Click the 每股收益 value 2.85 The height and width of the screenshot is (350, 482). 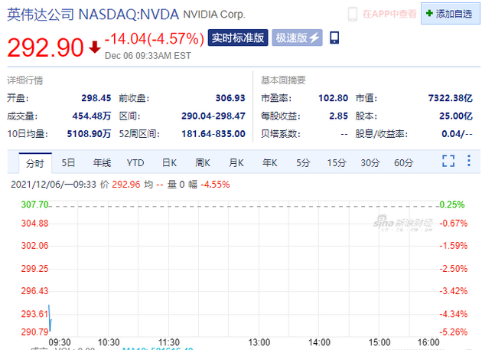tap(338, 116)
